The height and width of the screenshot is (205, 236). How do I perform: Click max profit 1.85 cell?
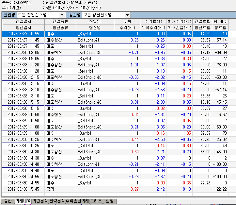coord(180,133)
